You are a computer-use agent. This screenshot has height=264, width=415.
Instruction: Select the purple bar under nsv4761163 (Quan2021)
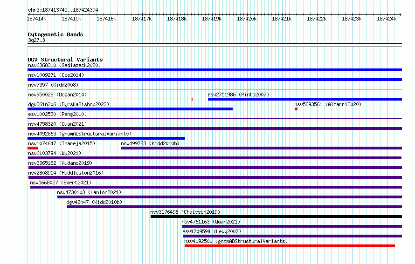click(x=292, y=226)
